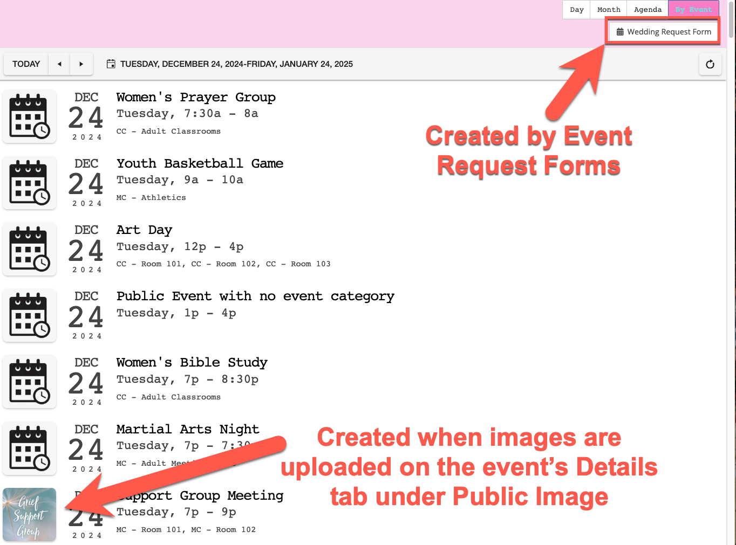Click Art Day calendar icon
This screenshot has width=736, height=545.
coord(30,249)
